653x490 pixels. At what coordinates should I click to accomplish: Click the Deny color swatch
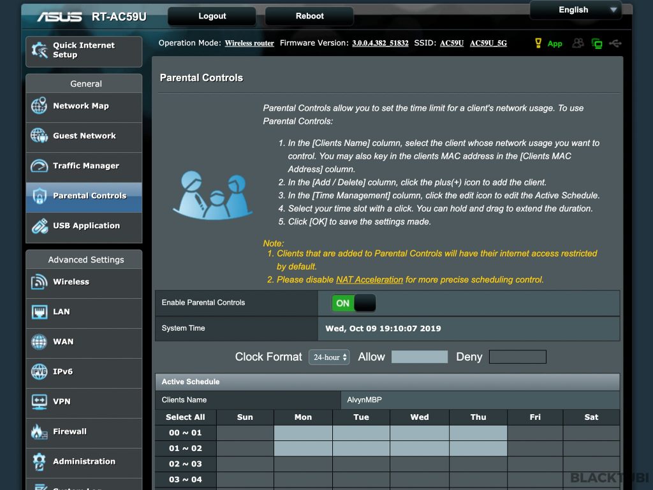click(x=518, y=357)
